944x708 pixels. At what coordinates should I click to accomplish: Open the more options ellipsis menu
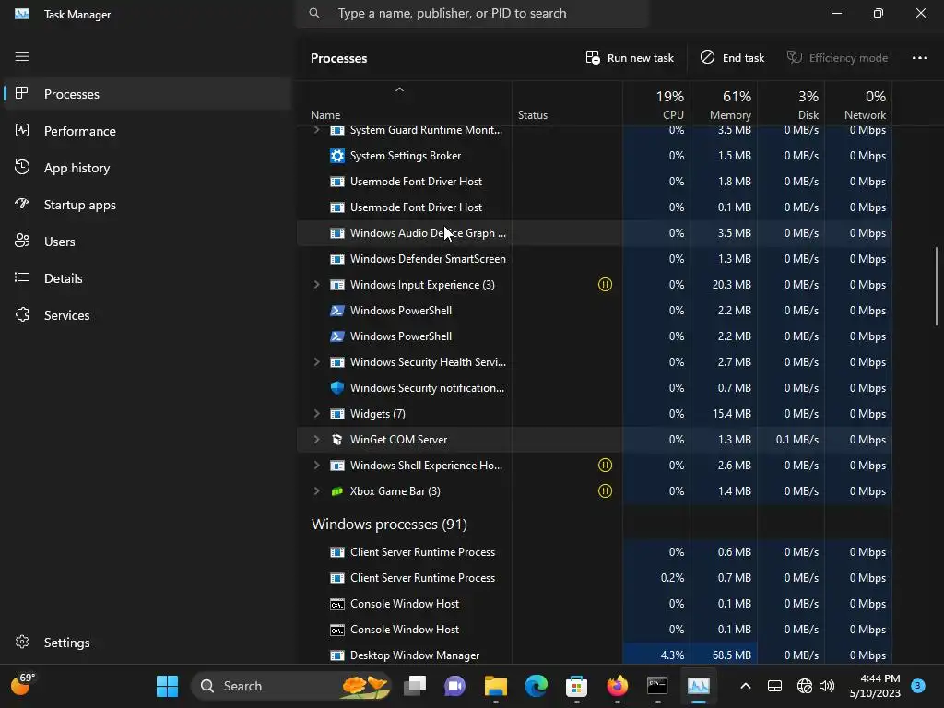(919, 58)
